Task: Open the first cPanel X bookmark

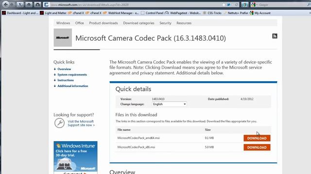Action: [76, 13]
